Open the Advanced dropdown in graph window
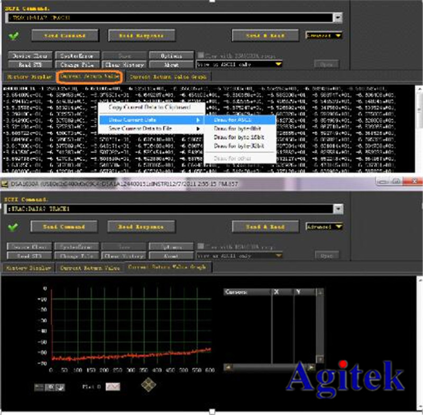 324,226
